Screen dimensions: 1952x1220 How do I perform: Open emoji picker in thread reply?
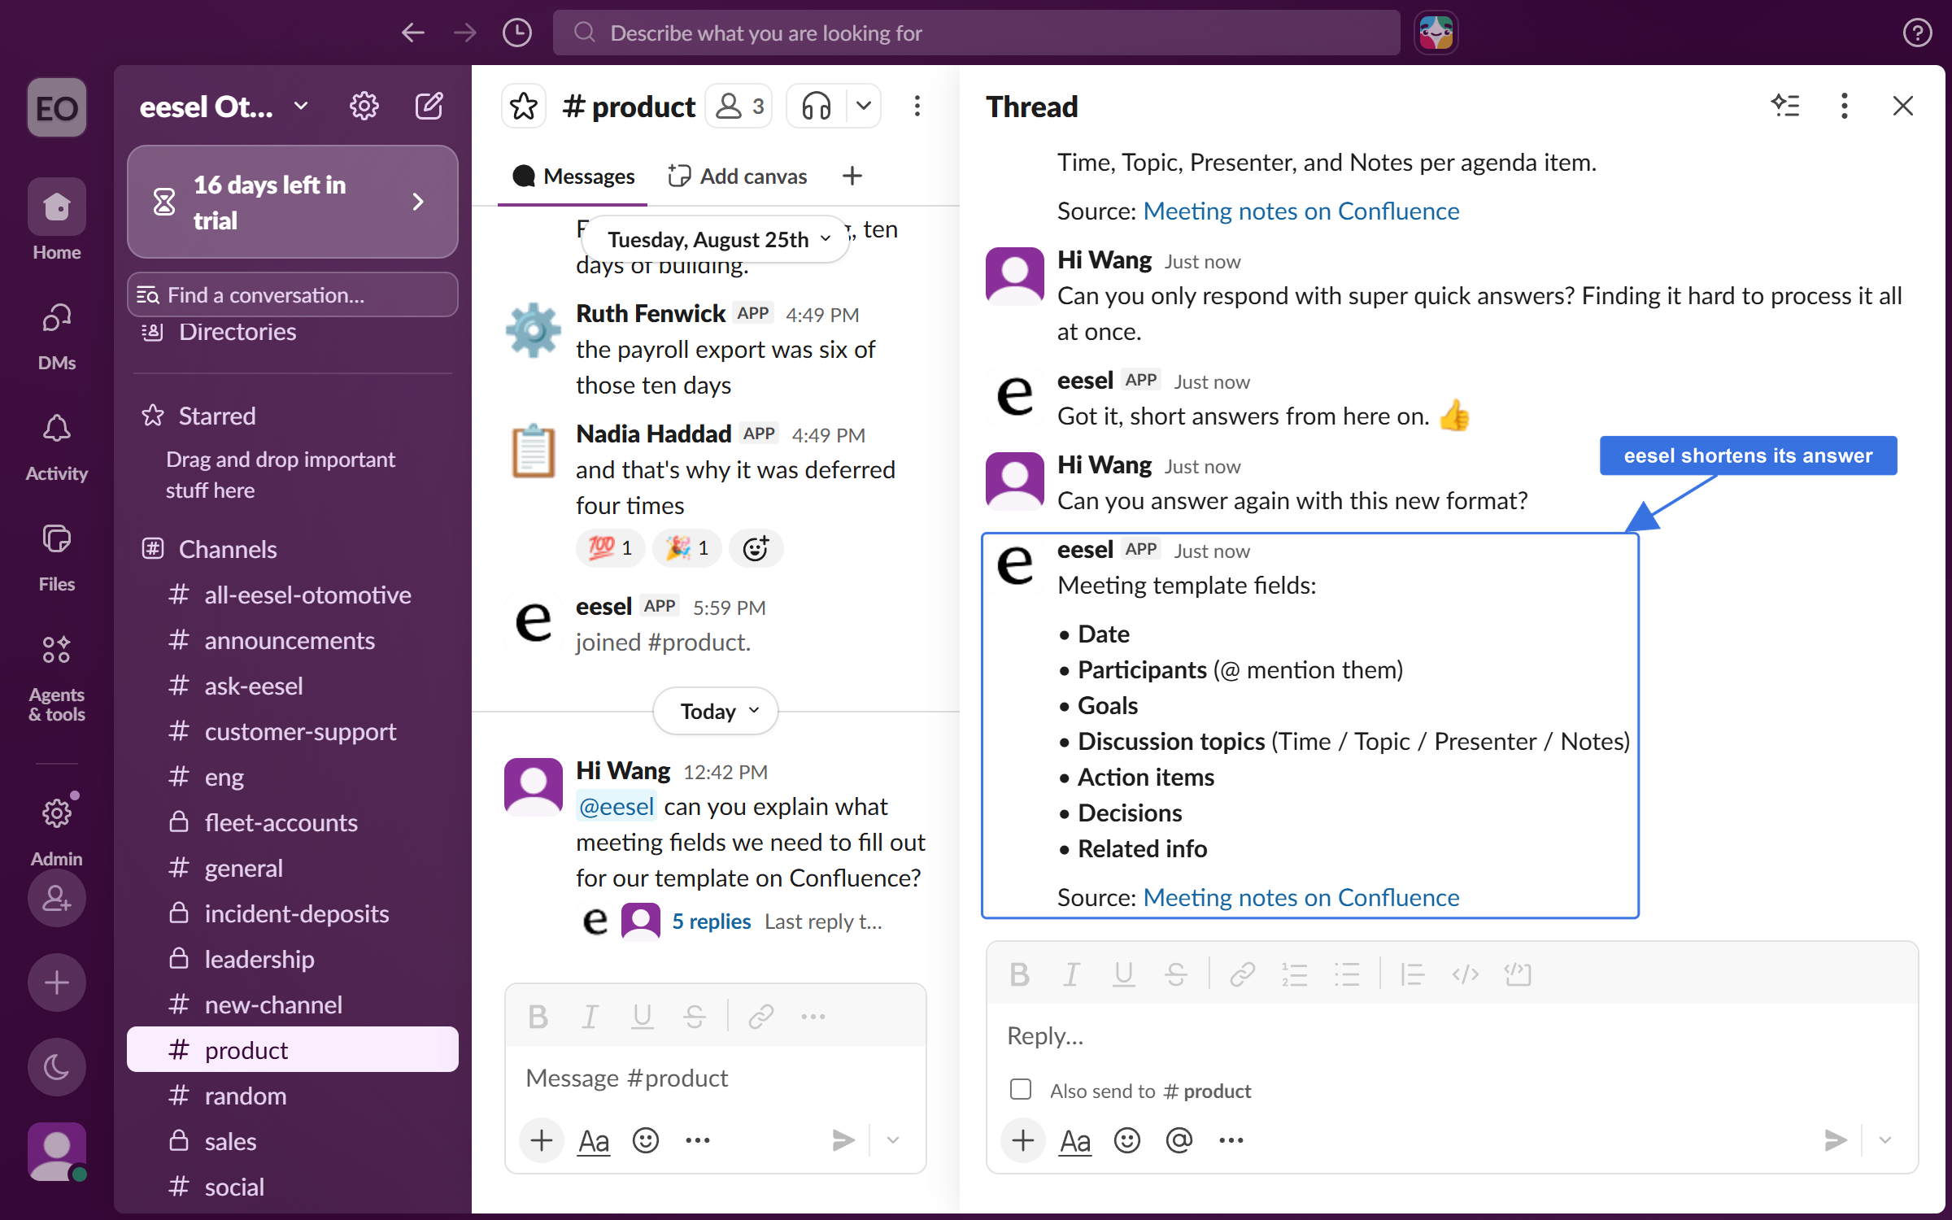1126,1140
